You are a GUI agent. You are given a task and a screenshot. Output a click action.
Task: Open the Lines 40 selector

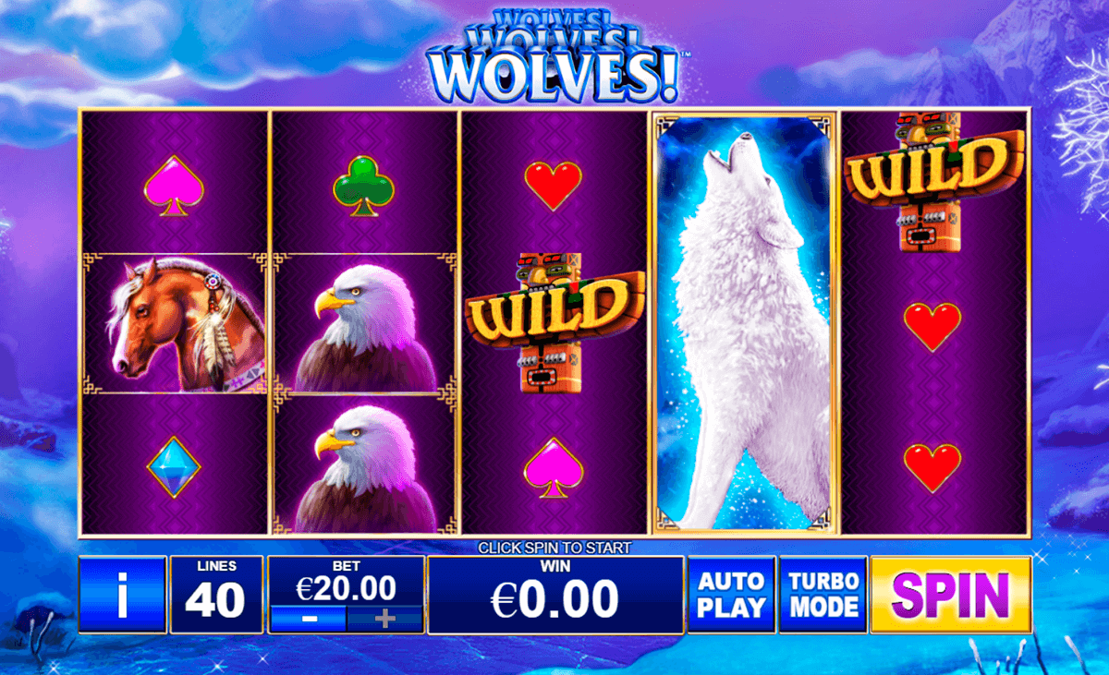pyautogui.click(x=216, y=595)
